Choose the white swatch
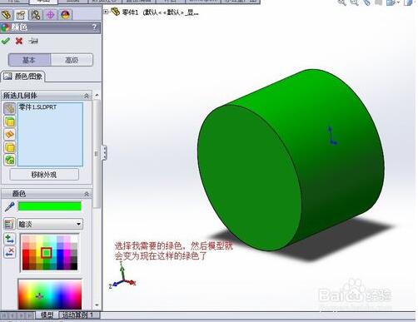418x322 pixels. coord(74,240)
